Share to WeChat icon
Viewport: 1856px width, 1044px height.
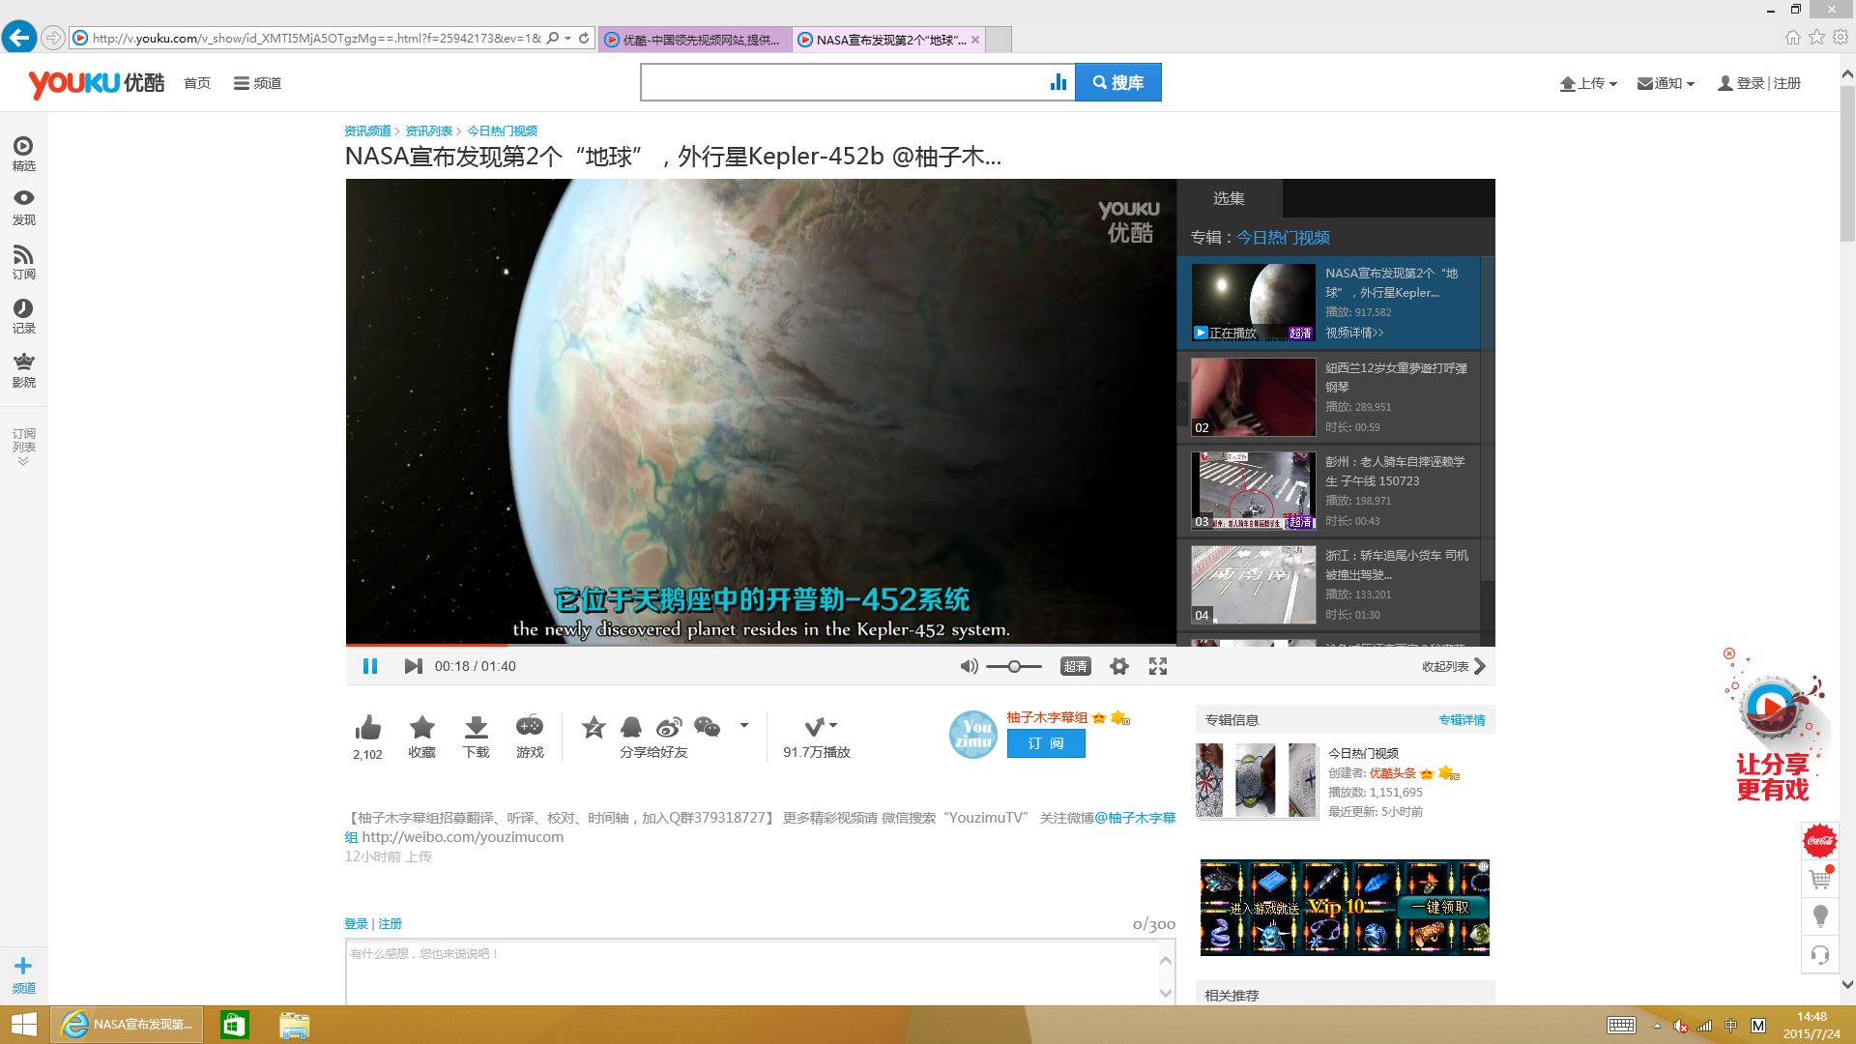coord(708,727)
